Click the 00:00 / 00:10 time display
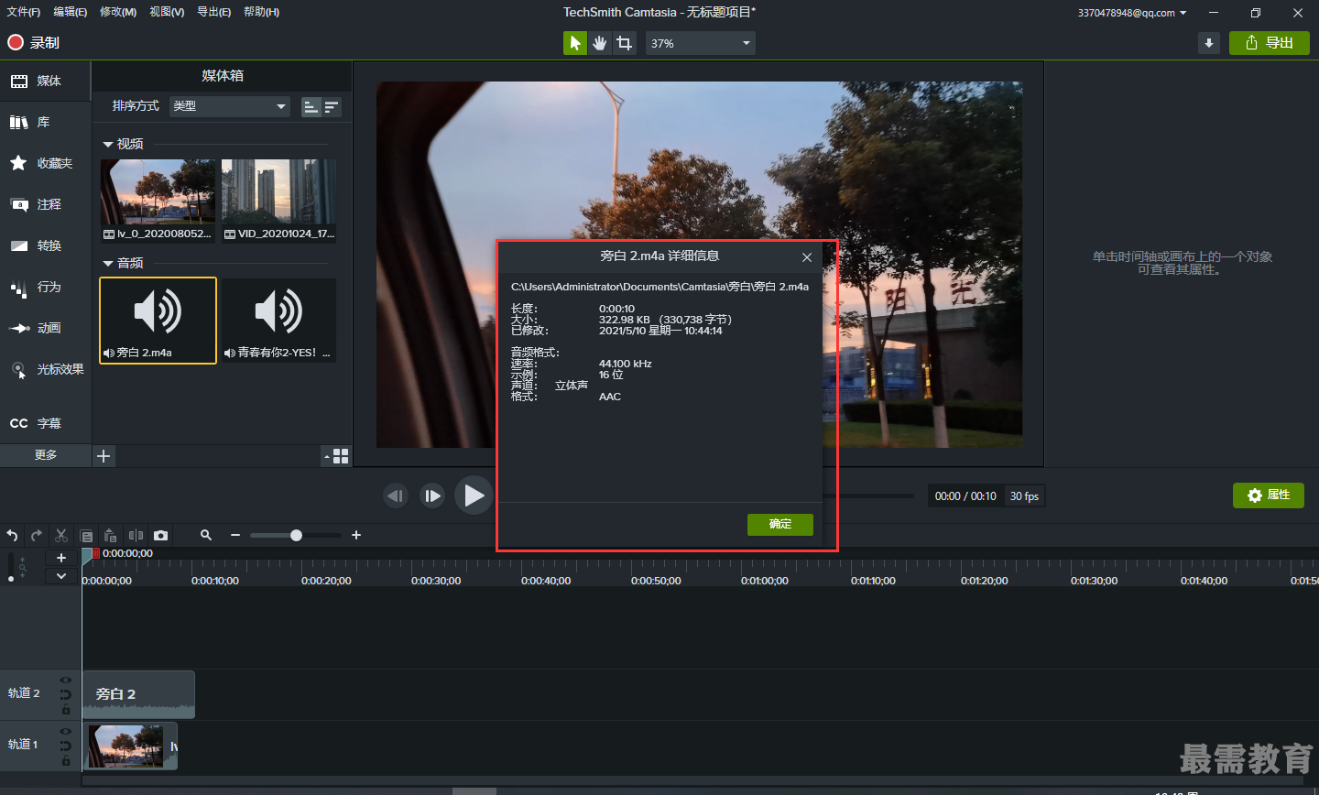The height and width of the screenshot is (795, 1319). 965,496
